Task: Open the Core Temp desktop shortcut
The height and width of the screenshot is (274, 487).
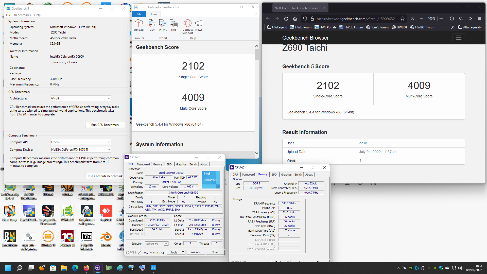Action: click(x=10, y=213)
